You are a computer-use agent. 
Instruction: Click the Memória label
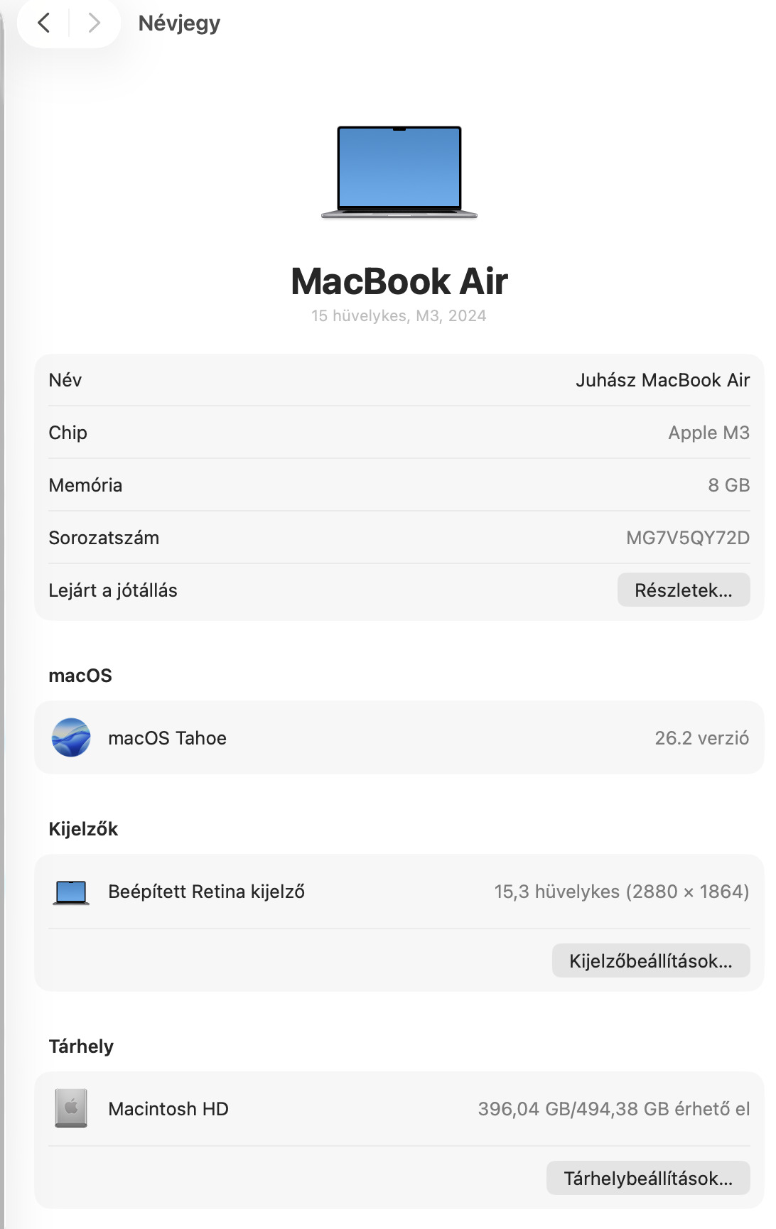(85, 485)
